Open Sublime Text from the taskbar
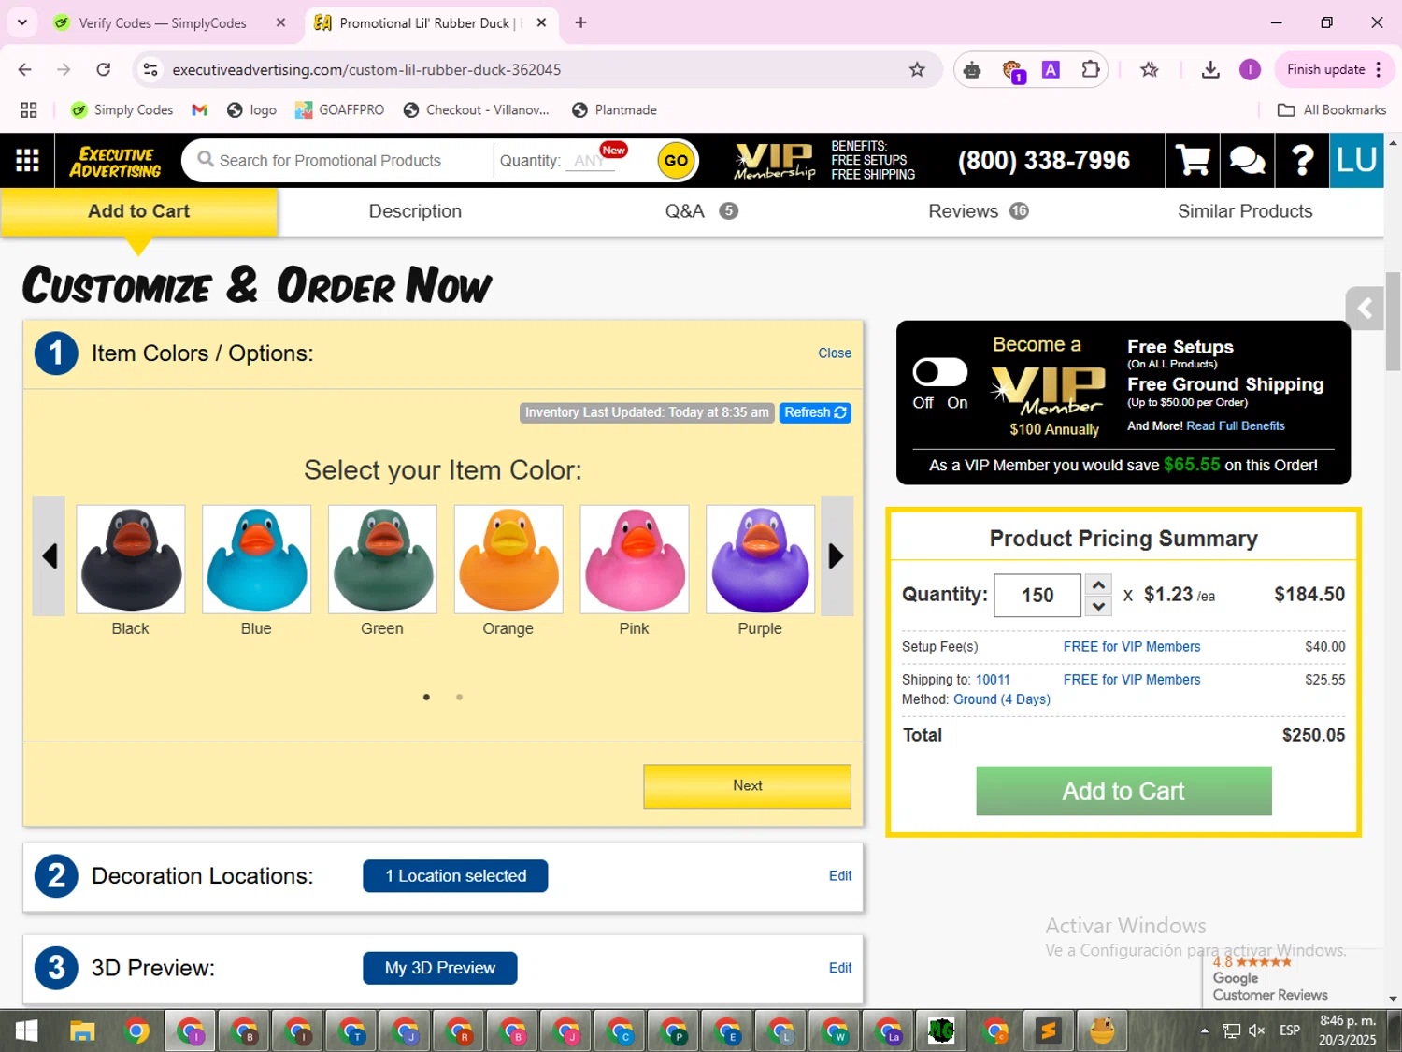The height and width of the screenshot is (1052, 1402). coord(1049,1030)
